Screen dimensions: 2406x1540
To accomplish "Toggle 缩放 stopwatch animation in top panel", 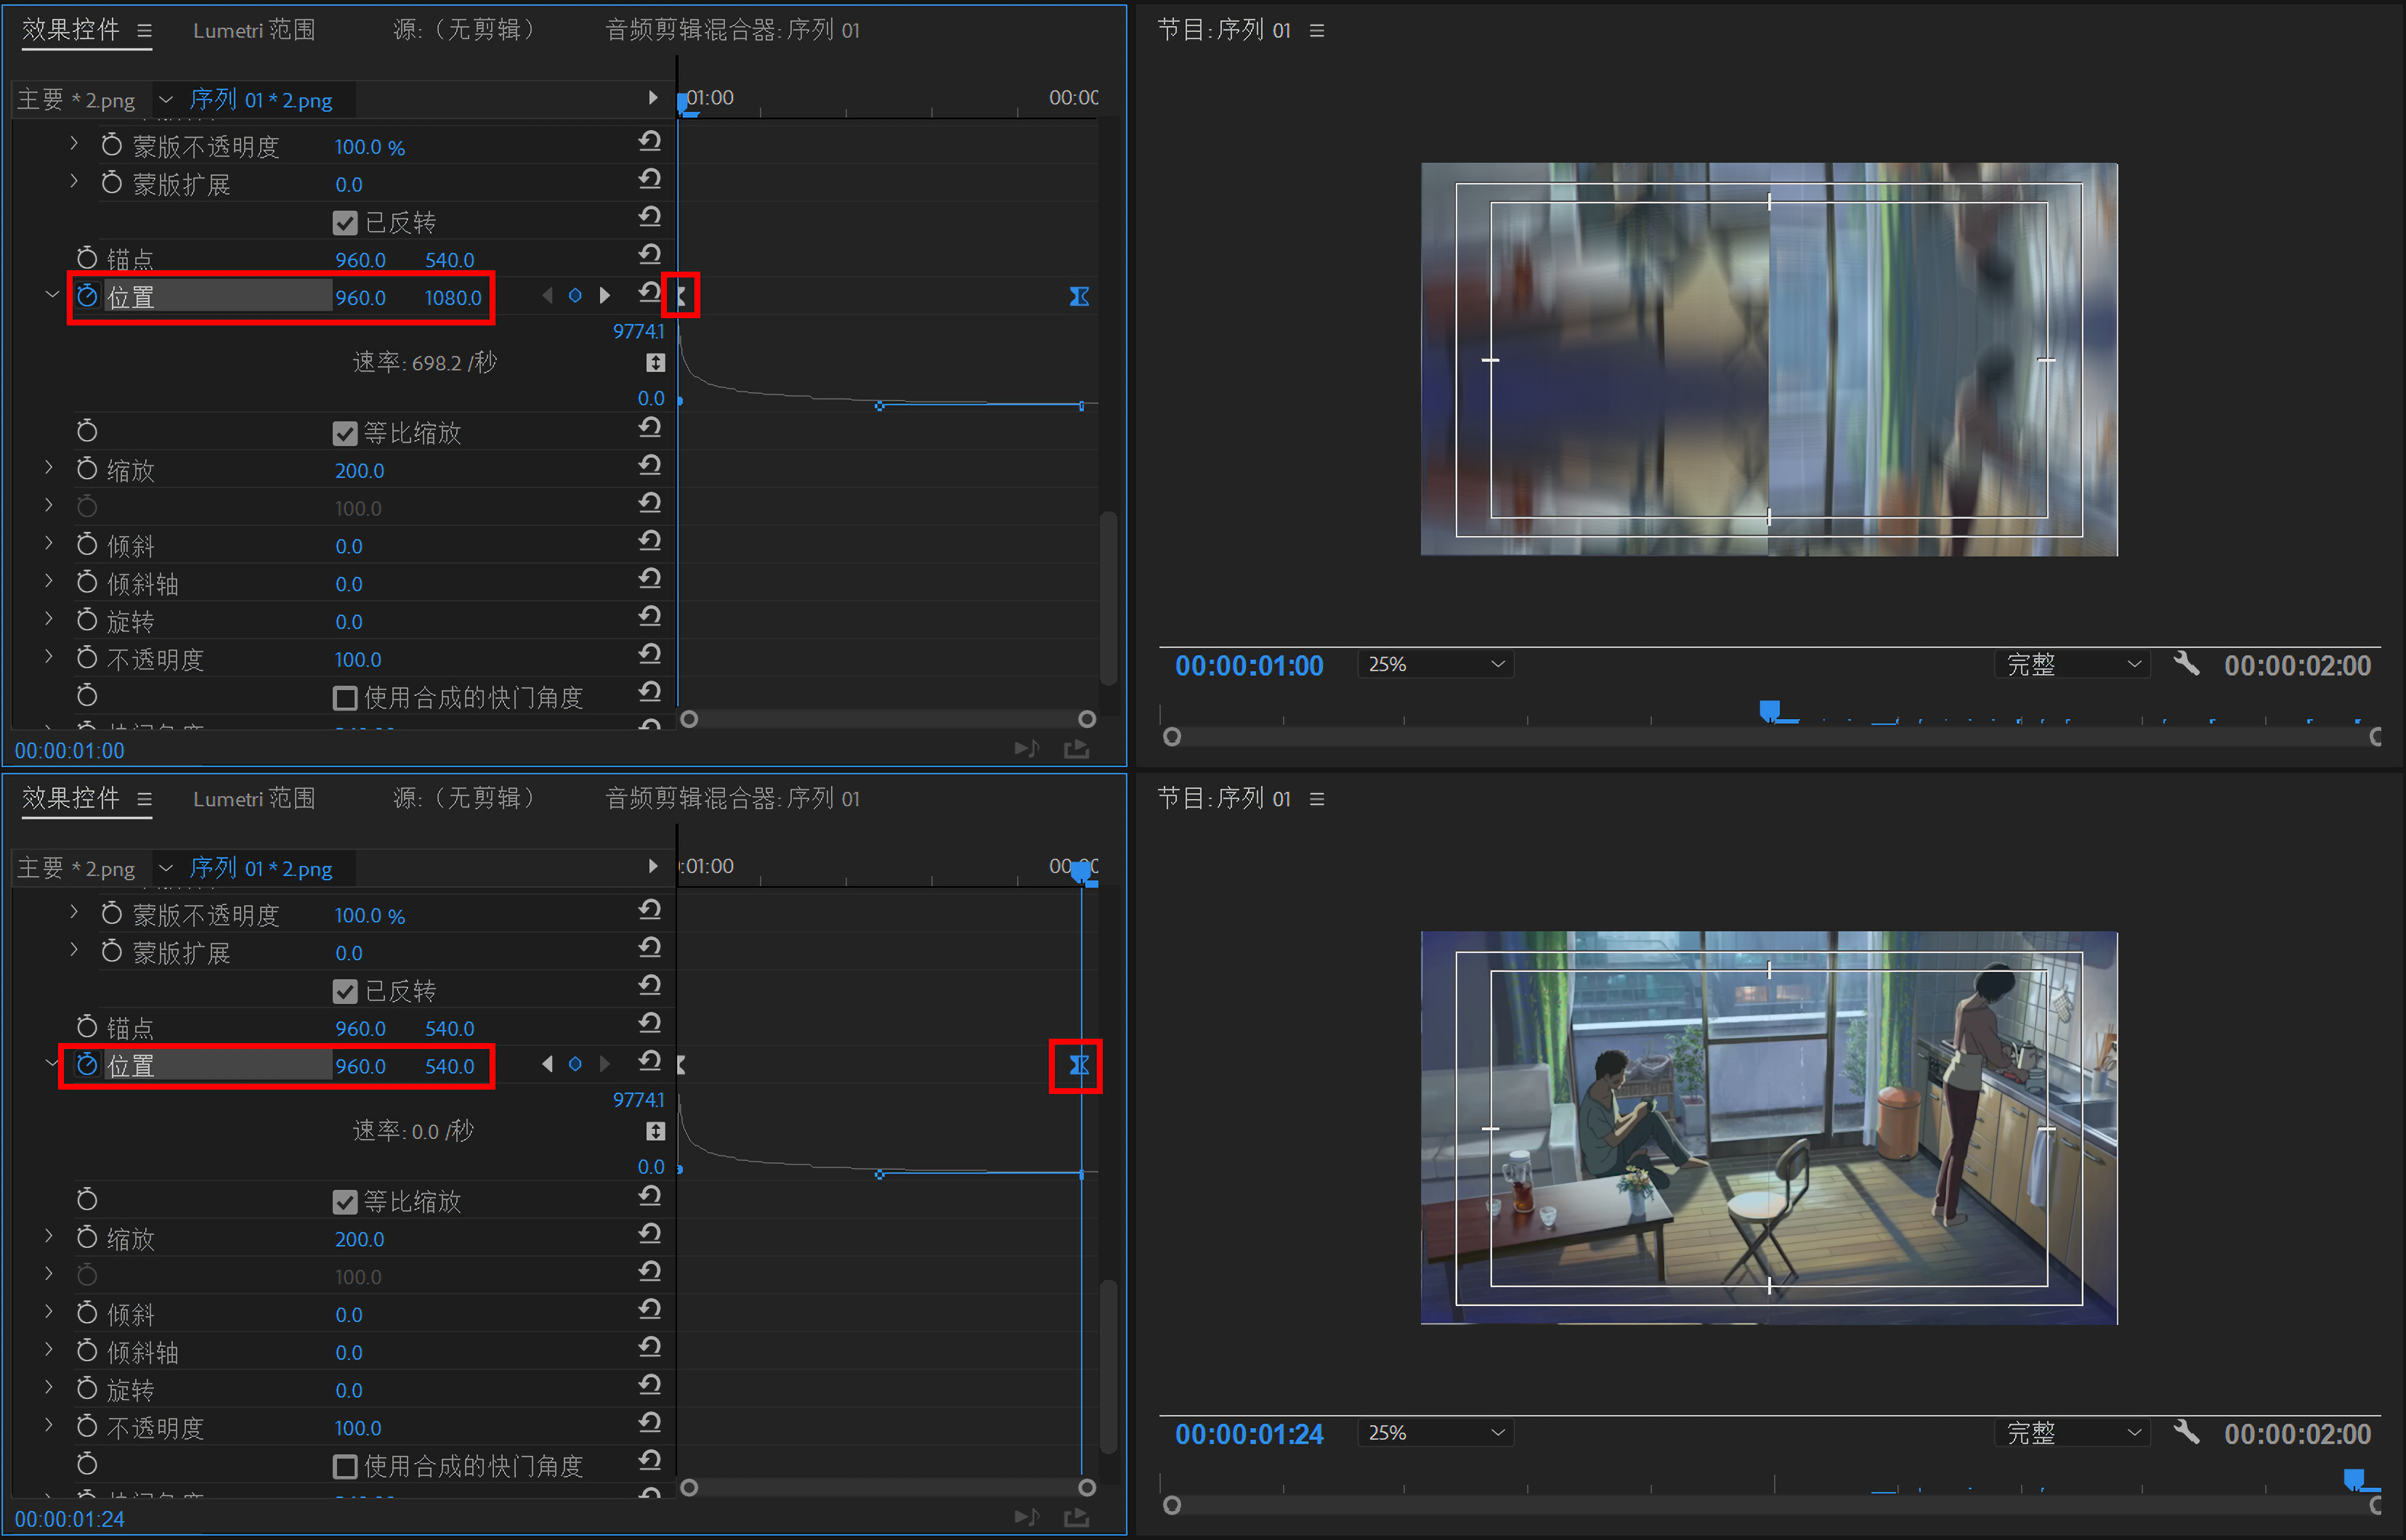I will (x=87, y=469).
